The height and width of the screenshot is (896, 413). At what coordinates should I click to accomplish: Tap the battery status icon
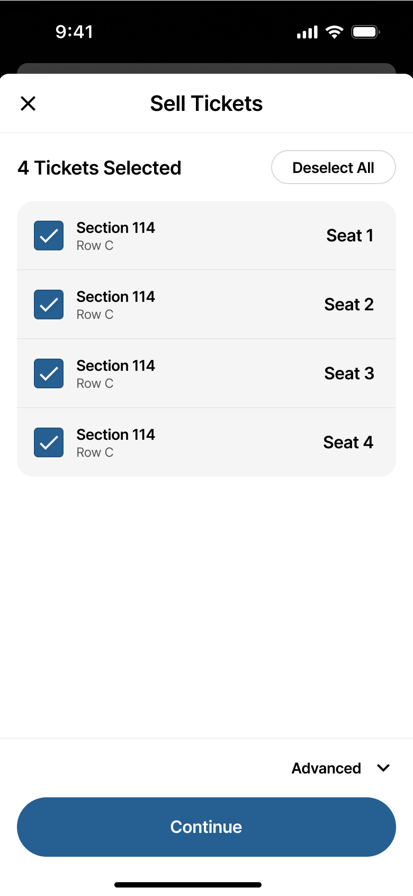pos(365,32)
